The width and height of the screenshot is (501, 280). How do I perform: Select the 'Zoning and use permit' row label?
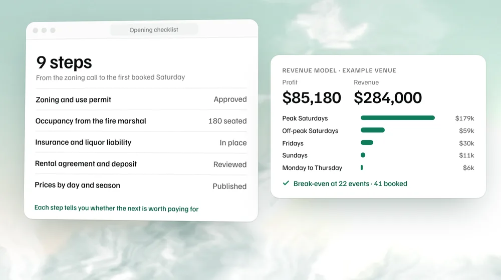[x=73, y=99]
